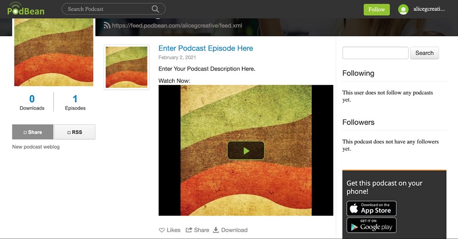The image size is (458, 239).
Task: Follow this podcast with the green button
Action: point(376,9)
